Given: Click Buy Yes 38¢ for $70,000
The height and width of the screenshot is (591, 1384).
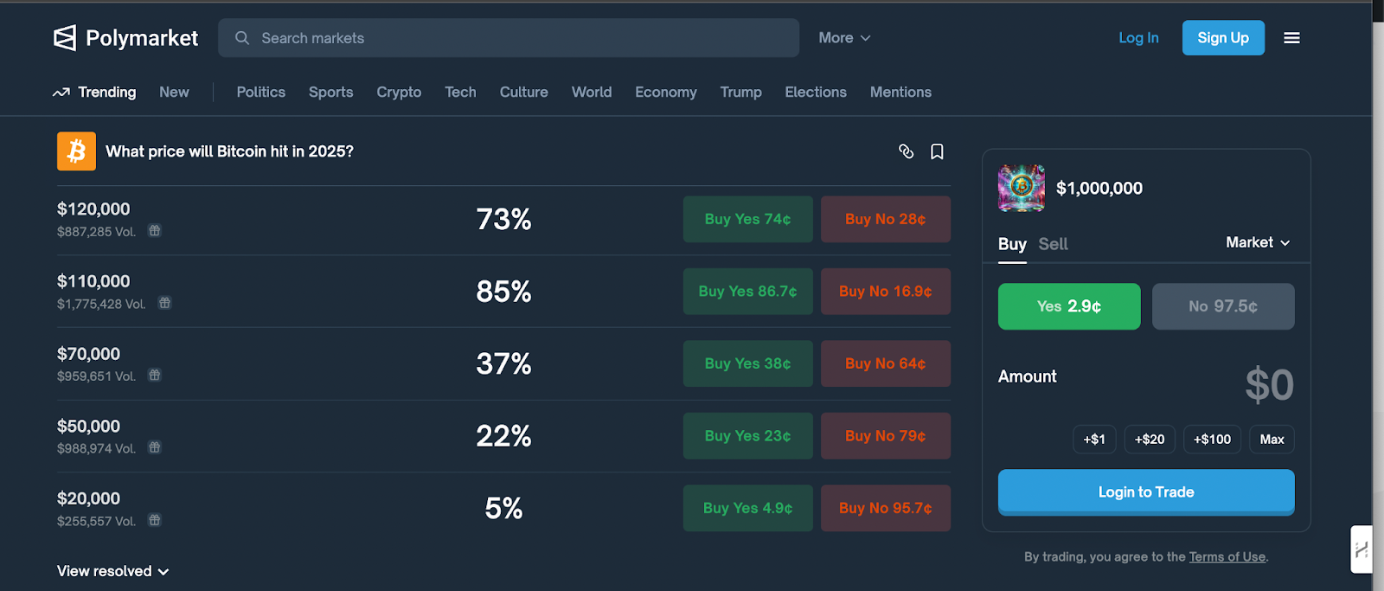Looking at the screenshot, I should click(748, 363).
